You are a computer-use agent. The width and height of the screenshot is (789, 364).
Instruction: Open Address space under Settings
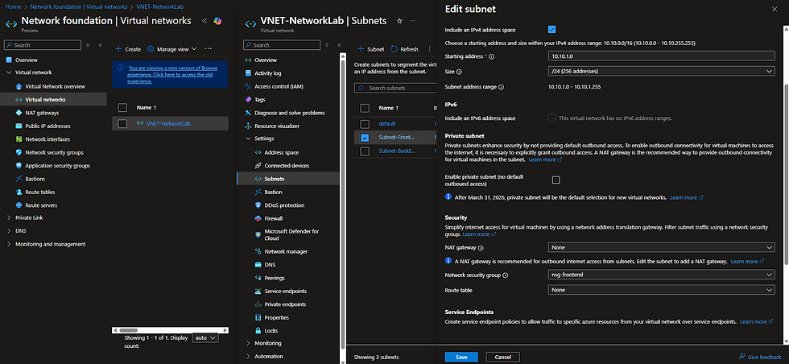click(x=281, y=152)
